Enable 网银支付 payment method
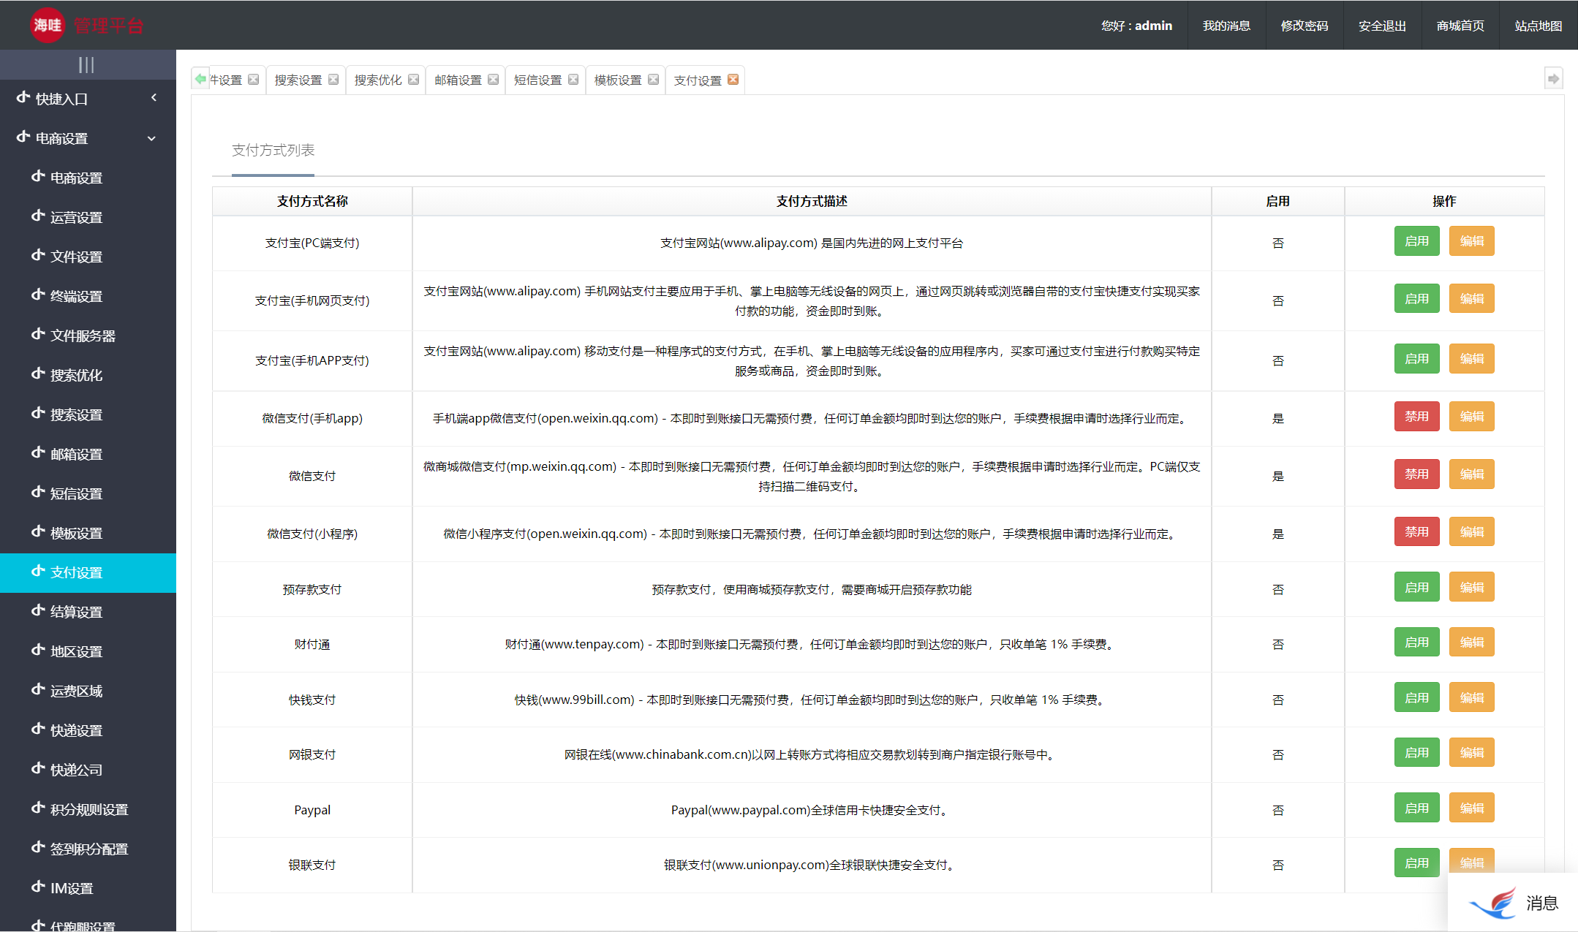This screenshot has height=932, width=1578. tap(1416, 753)
